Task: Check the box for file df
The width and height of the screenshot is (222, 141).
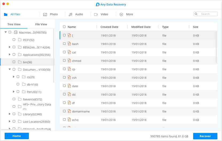Action: pos(64,103)
